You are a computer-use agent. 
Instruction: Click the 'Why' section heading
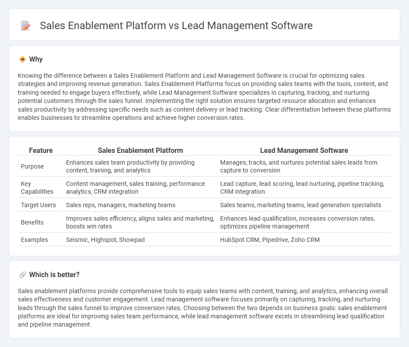(x=36, y=59)
